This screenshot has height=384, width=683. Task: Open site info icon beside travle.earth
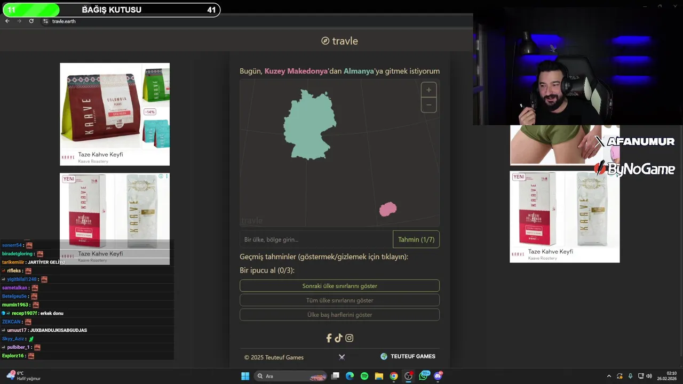(x=45, y=21)
